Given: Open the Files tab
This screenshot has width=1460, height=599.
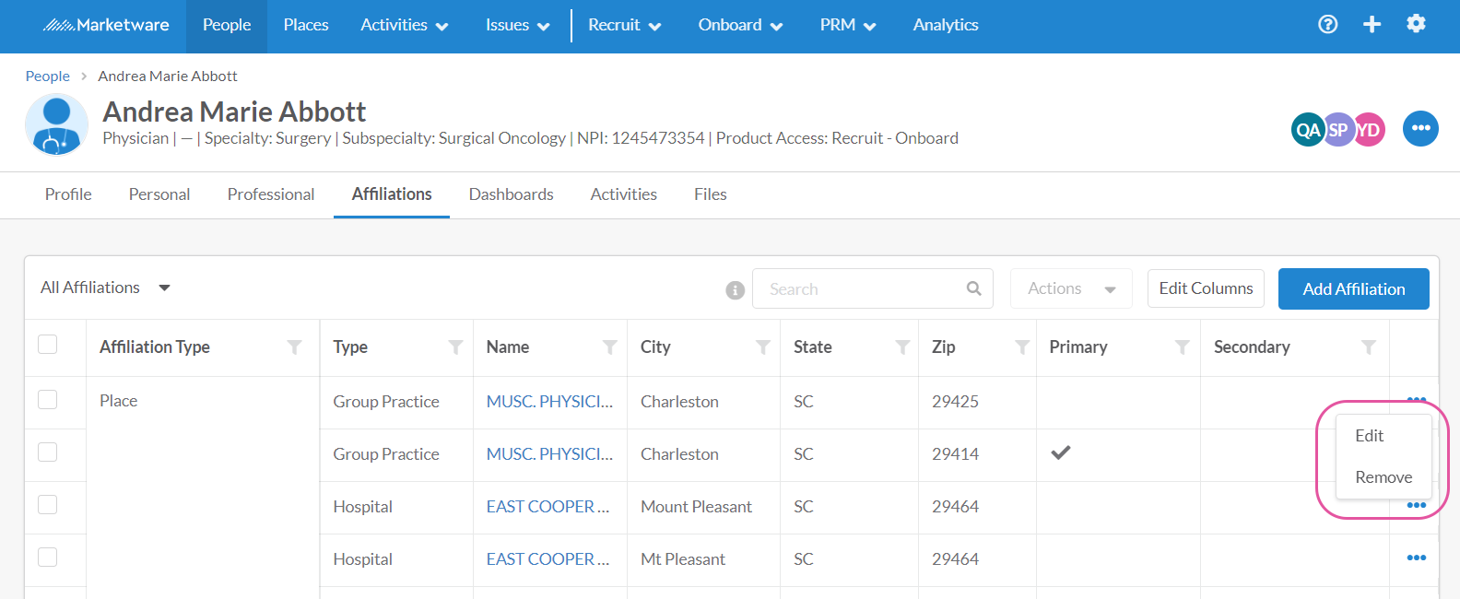Looking at the screenshot, I should click(711, 194).
